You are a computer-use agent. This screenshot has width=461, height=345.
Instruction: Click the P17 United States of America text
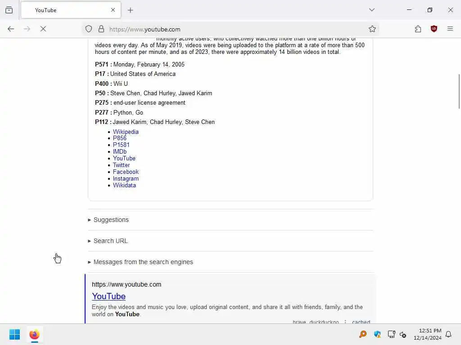(135, 74)
